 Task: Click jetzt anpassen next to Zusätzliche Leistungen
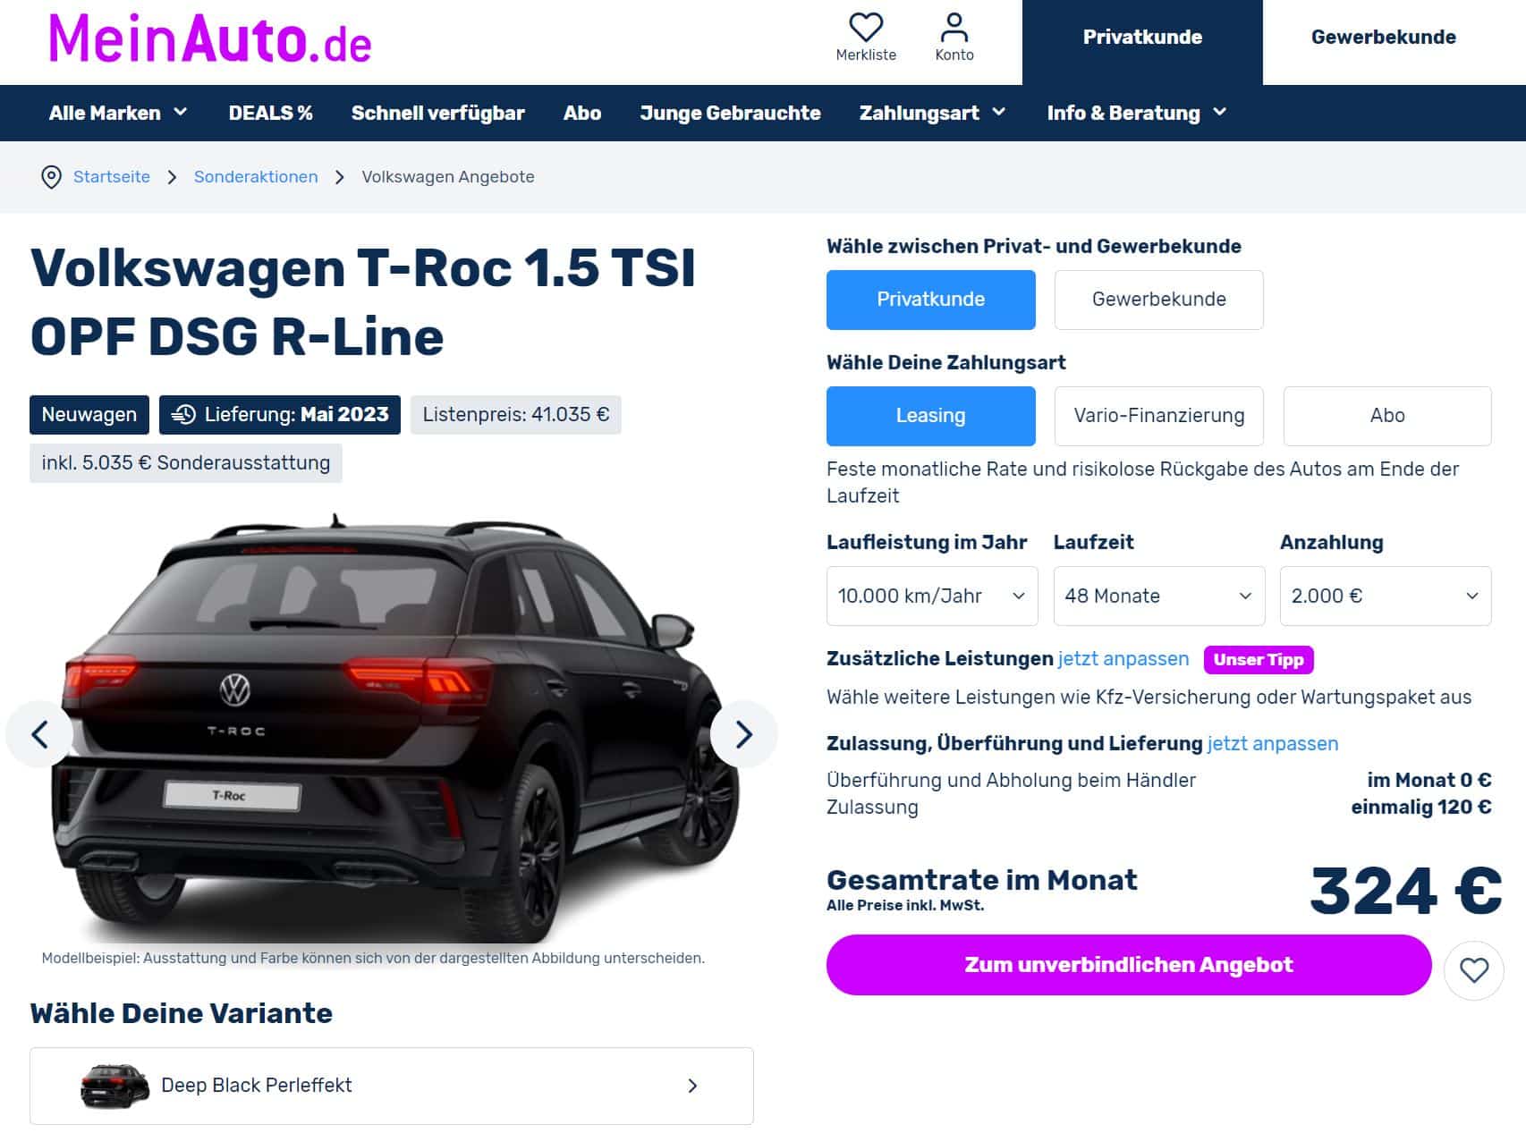(x=1123, y=659)
